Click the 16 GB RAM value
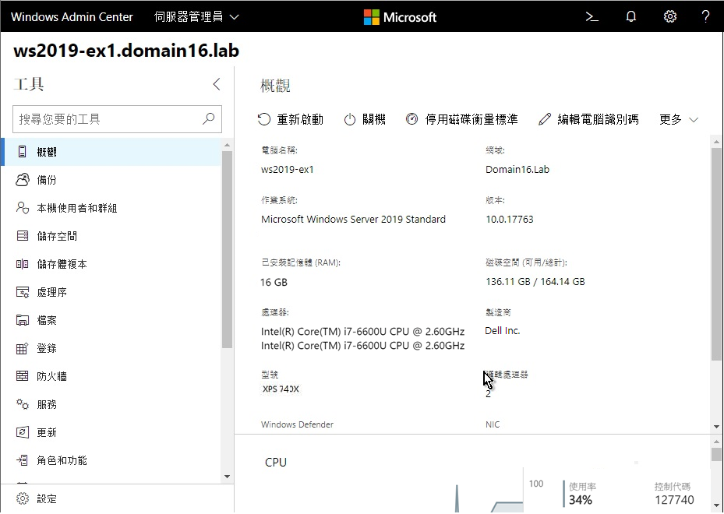 tap(274, 282)
